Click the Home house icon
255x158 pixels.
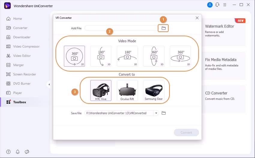8,19
